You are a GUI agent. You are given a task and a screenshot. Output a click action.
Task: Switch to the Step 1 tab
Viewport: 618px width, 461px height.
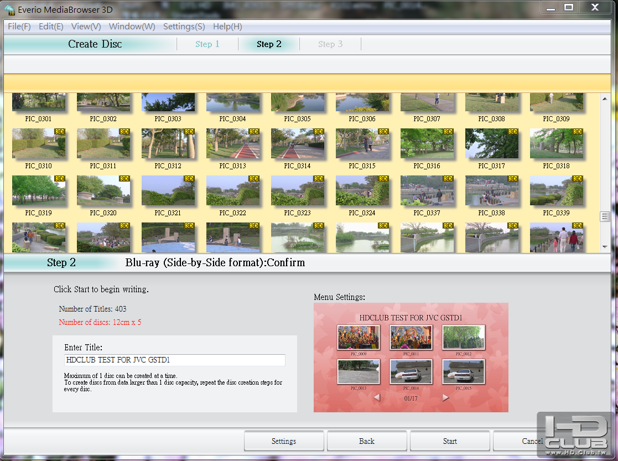pyautogui.click(x=207, y=44)
